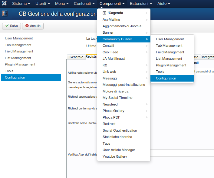This screenshot has width=214, height=178.
Task: Open the Contenuti menu
Action: click(x=84, y=4)
